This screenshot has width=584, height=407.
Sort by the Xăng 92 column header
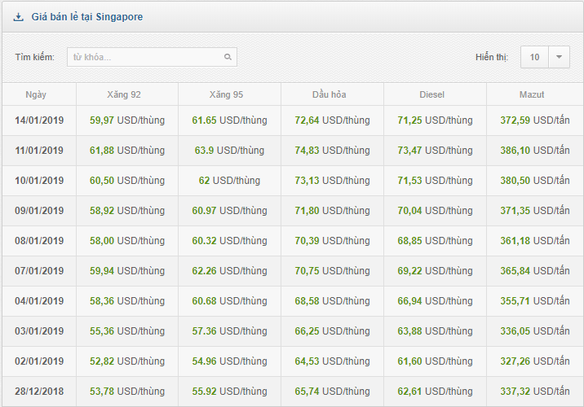pyautogui.click(x=124, y=94)
